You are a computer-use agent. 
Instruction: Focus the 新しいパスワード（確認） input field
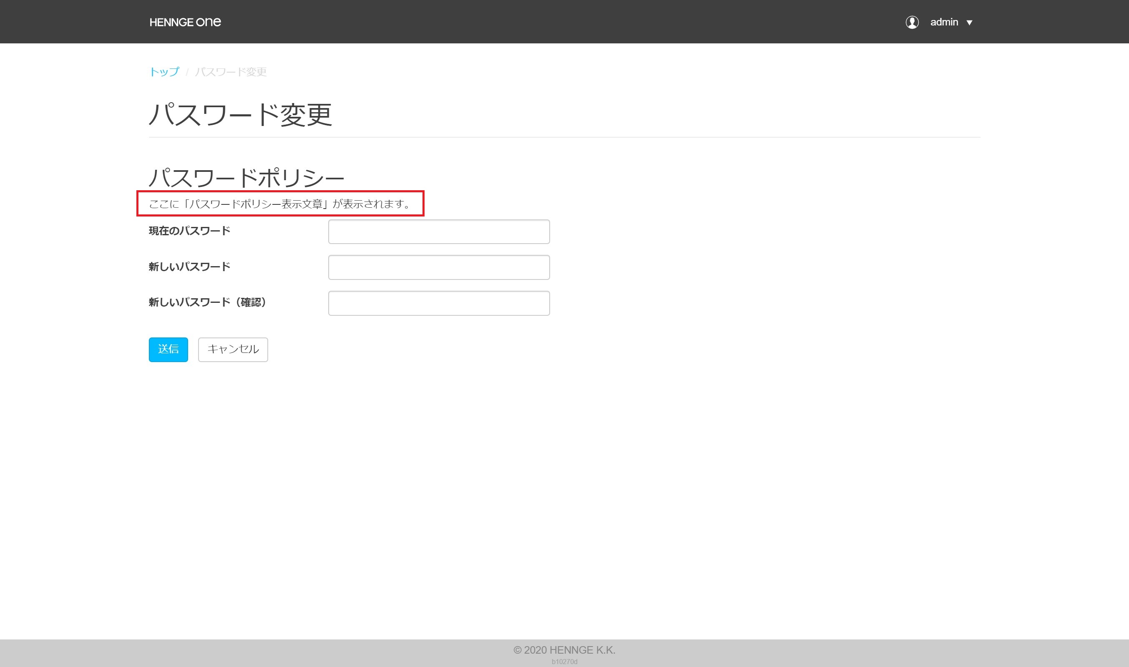point(438,303)
